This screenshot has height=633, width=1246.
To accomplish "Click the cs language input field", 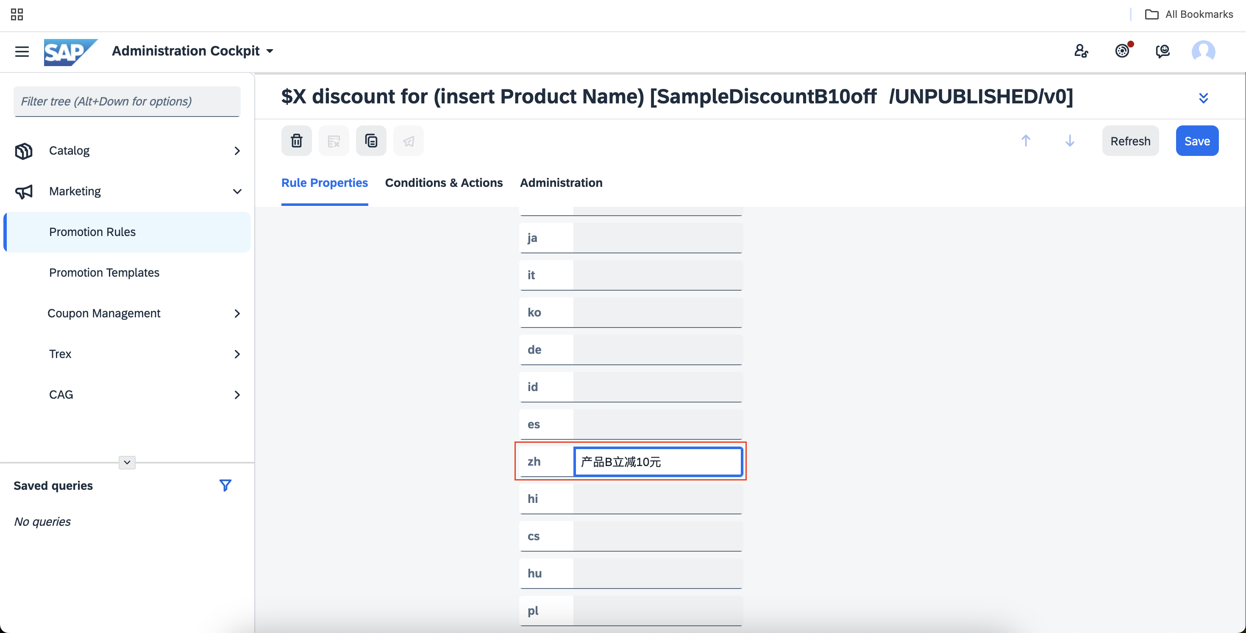I will point(657,536).
